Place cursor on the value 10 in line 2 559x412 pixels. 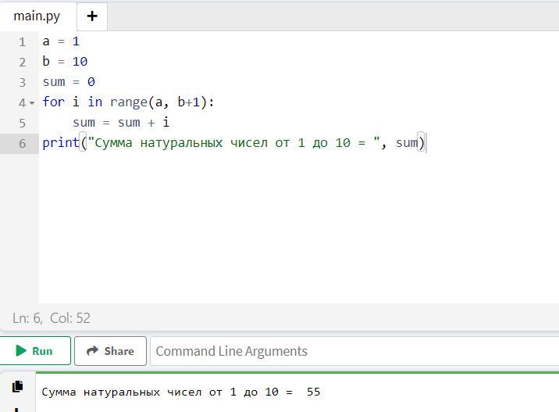80,62
